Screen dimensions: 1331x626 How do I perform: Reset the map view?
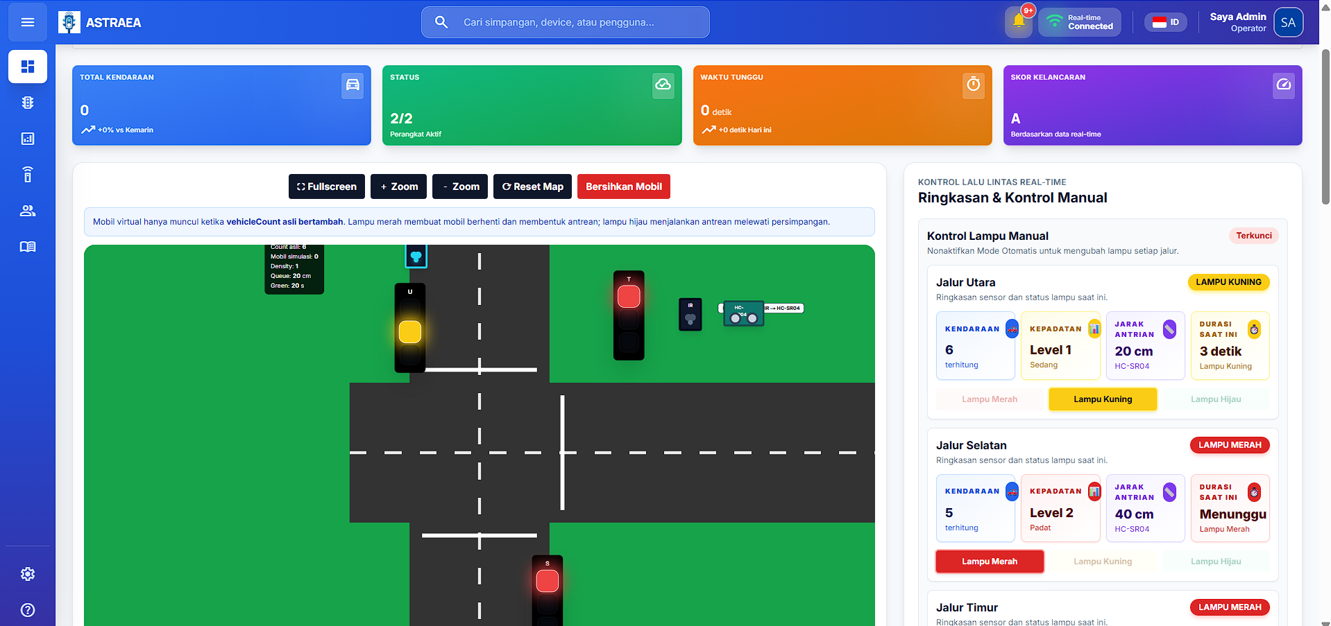(533, 186)
